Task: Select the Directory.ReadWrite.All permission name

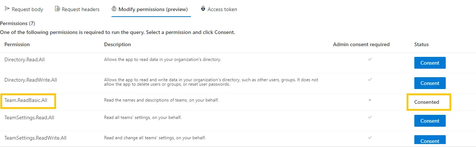Action: pyautogui.click(x=31, y=79)
